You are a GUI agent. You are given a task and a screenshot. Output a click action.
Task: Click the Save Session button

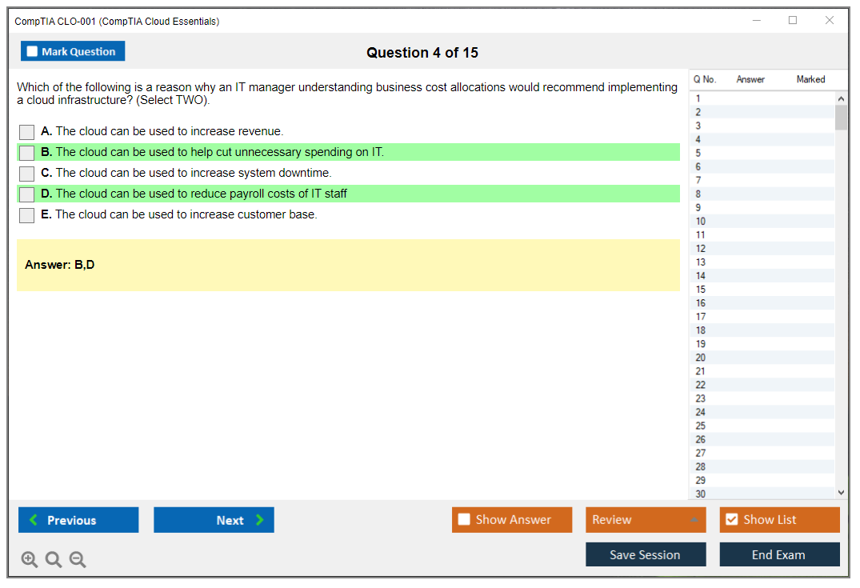click(x=645, y=554)
